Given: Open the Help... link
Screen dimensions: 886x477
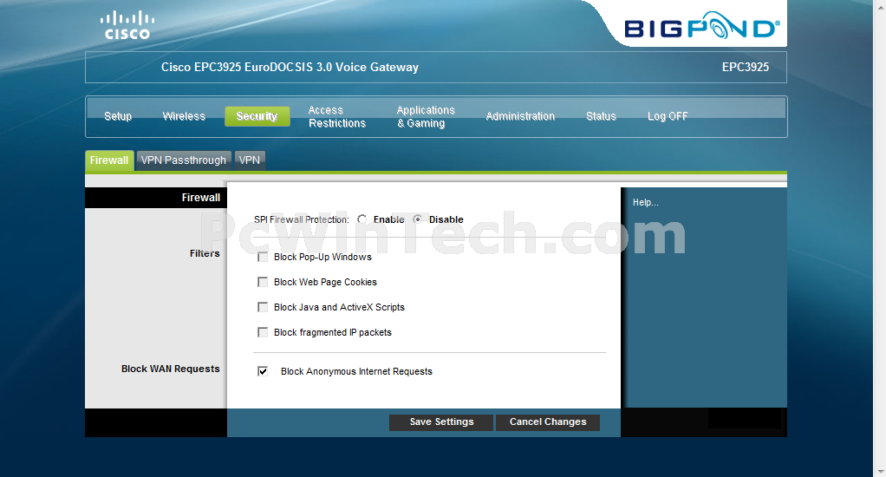Looking at the screenshot, I should point(645,202).
